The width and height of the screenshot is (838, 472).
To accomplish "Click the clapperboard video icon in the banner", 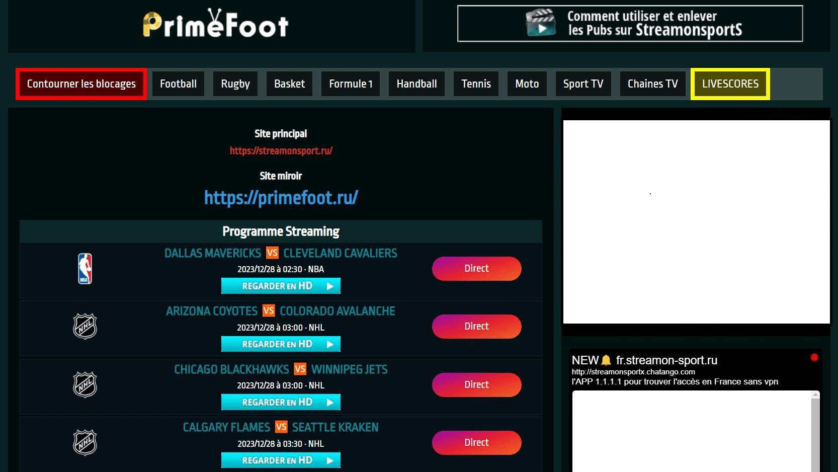I will [x=541, y=23].
